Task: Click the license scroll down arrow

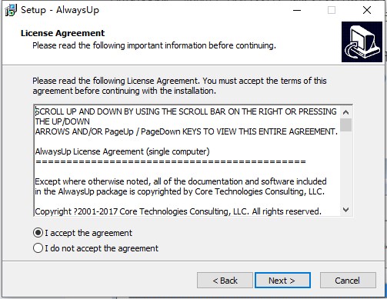Action: coord(345,210)
